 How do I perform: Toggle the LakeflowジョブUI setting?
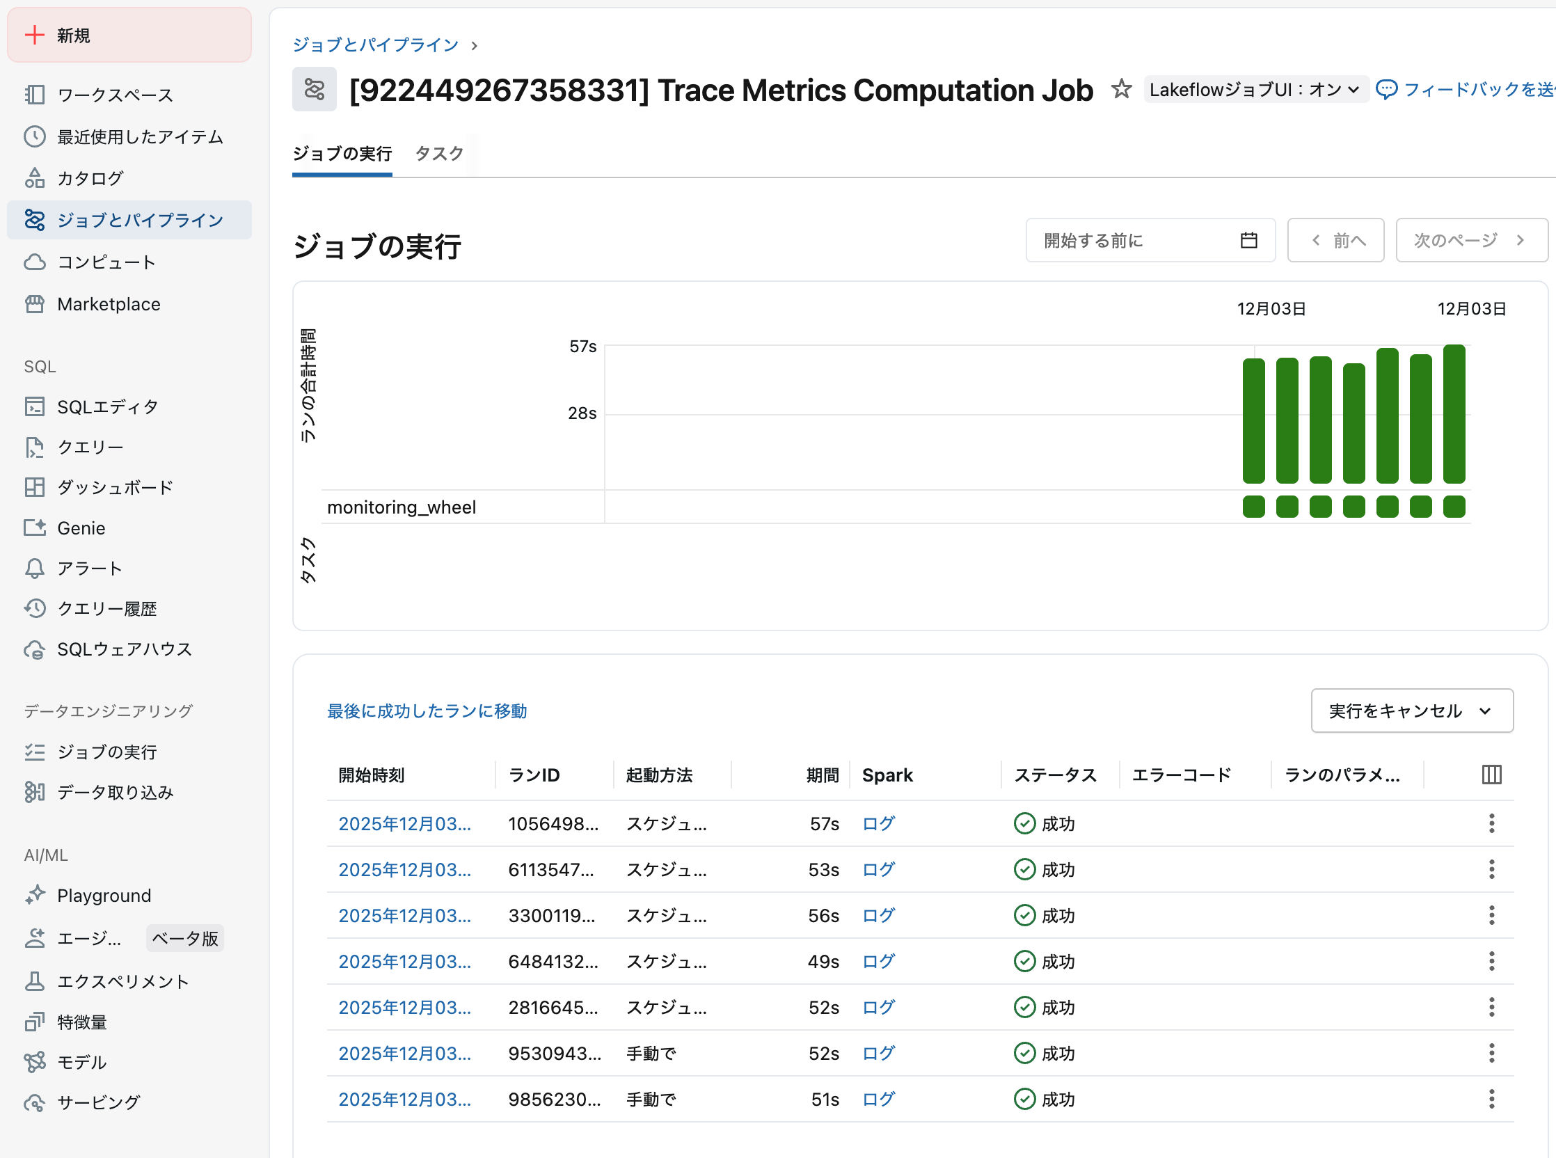click(x=1255, y=89)
